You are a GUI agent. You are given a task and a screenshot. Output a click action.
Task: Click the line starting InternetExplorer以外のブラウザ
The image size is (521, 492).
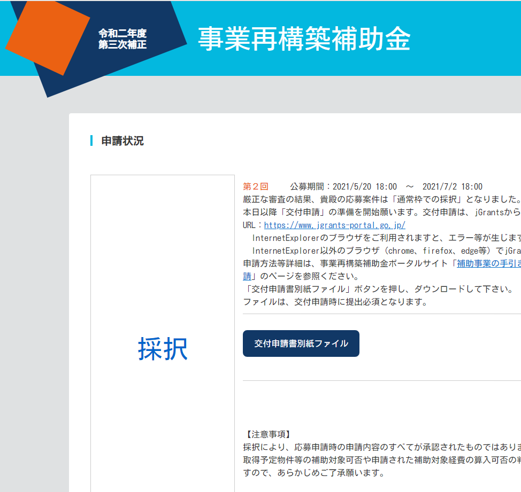click(386, 251)
